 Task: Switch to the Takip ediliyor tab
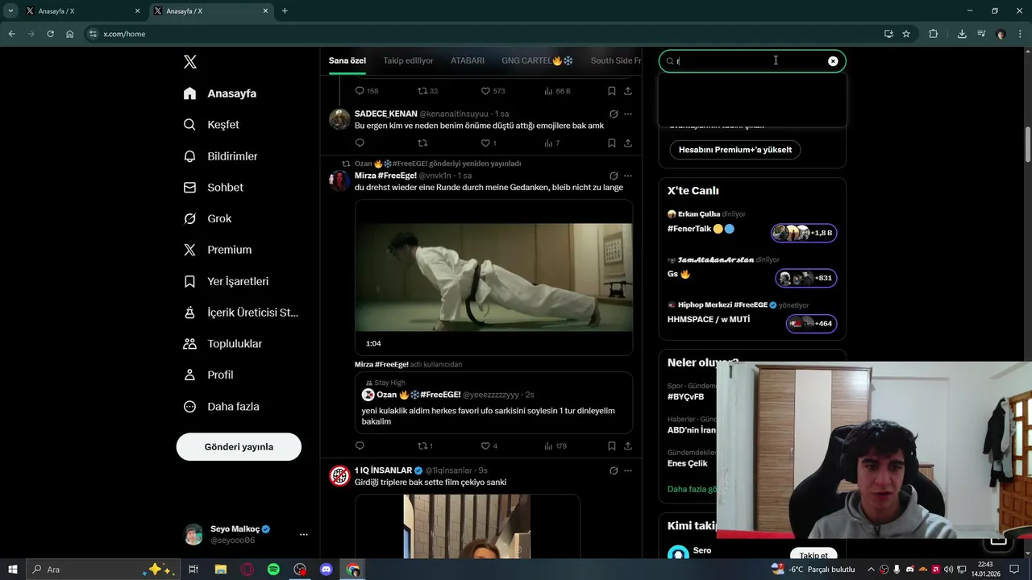click(x=408, y=60)
